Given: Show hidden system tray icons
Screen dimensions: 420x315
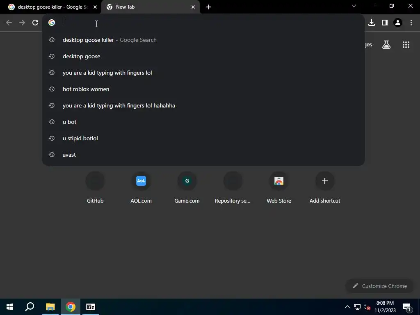Looking at the screenshot, I should point(347,307).
